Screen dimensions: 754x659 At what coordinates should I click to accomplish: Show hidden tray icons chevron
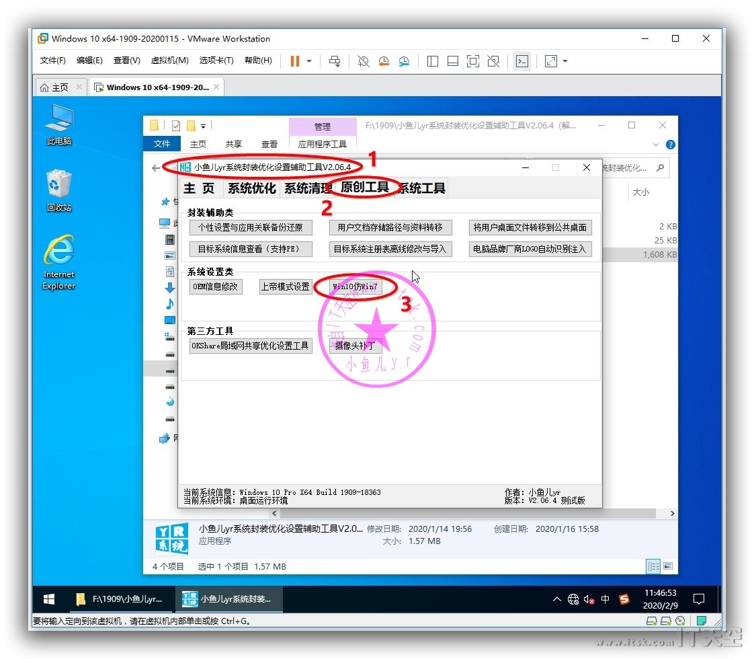coord(557,599)
